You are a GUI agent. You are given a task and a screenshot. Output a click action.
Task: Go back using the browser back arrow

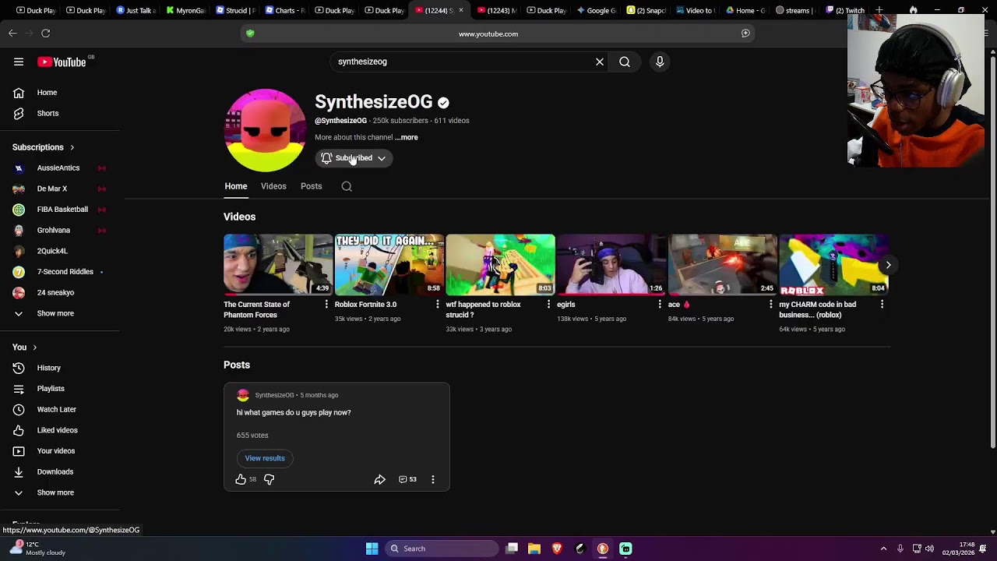pos(12,33)
